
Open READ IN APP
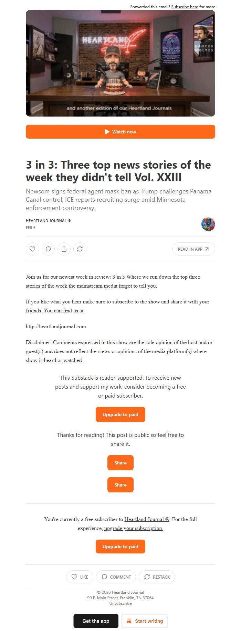point(193,249)
